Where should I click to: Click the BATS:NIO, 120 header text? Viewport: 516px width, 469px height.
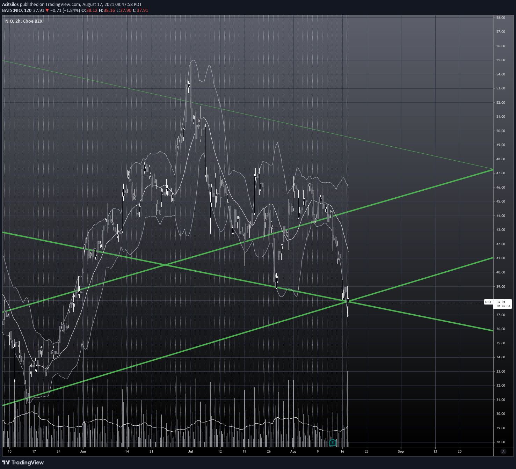[x=17, y=10]
